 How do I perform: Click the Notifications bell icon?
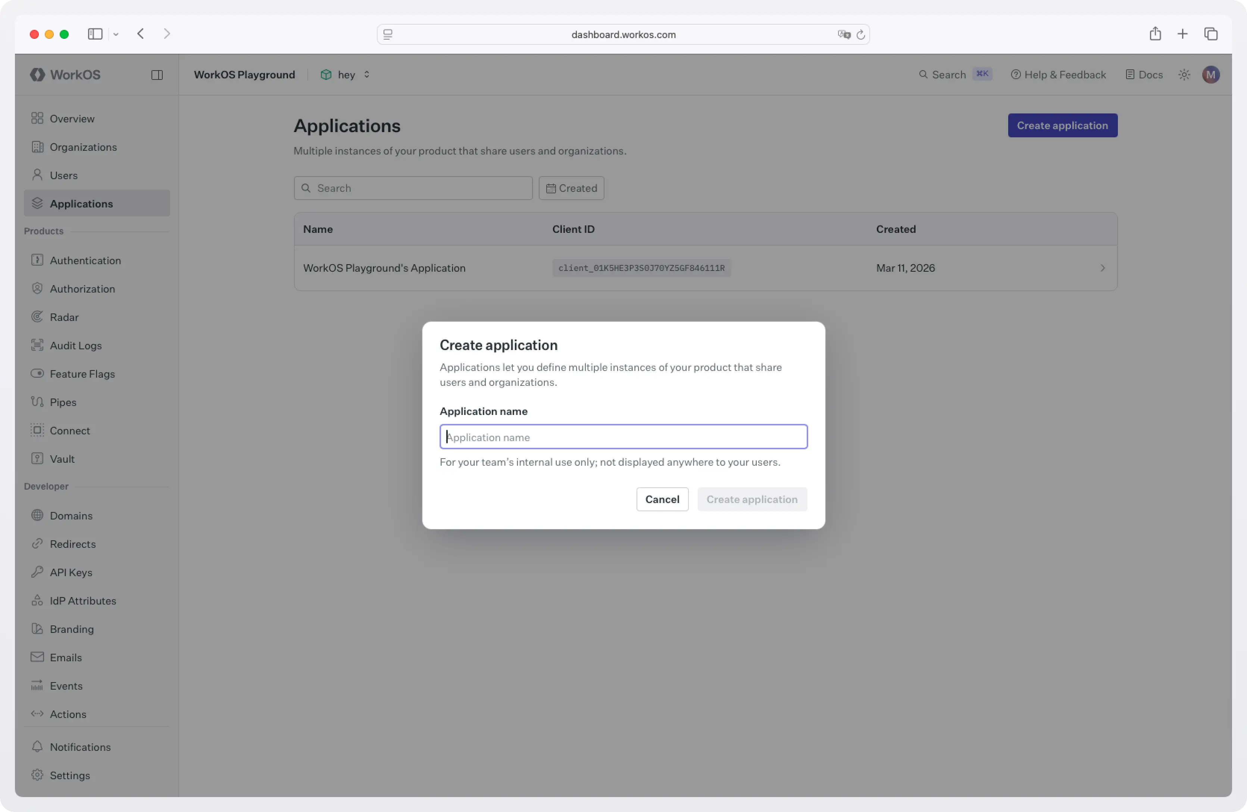tap(37, 746)
